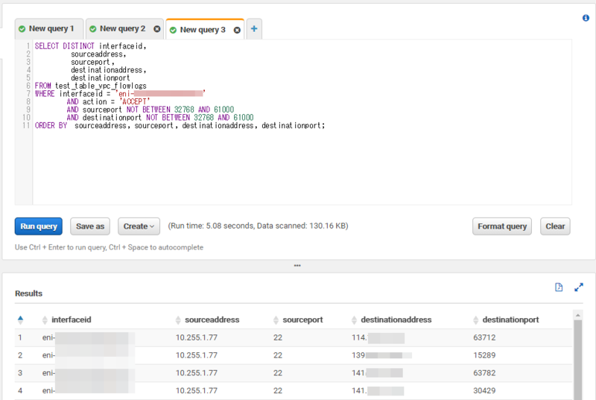
Task: Select destinationport value 63782
Action: pyautogui.click(x=484, y=373)
